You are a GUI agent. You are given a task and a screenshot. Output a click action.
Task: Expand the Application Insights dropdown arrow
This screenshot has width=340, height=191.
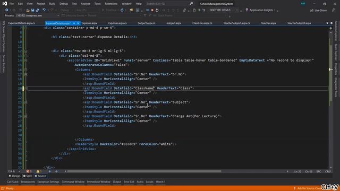coord(275,10)
